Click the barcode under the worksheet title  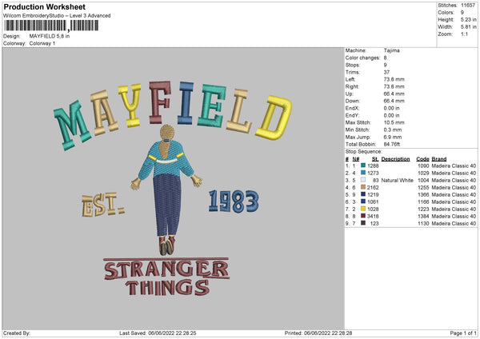(51, 26)
